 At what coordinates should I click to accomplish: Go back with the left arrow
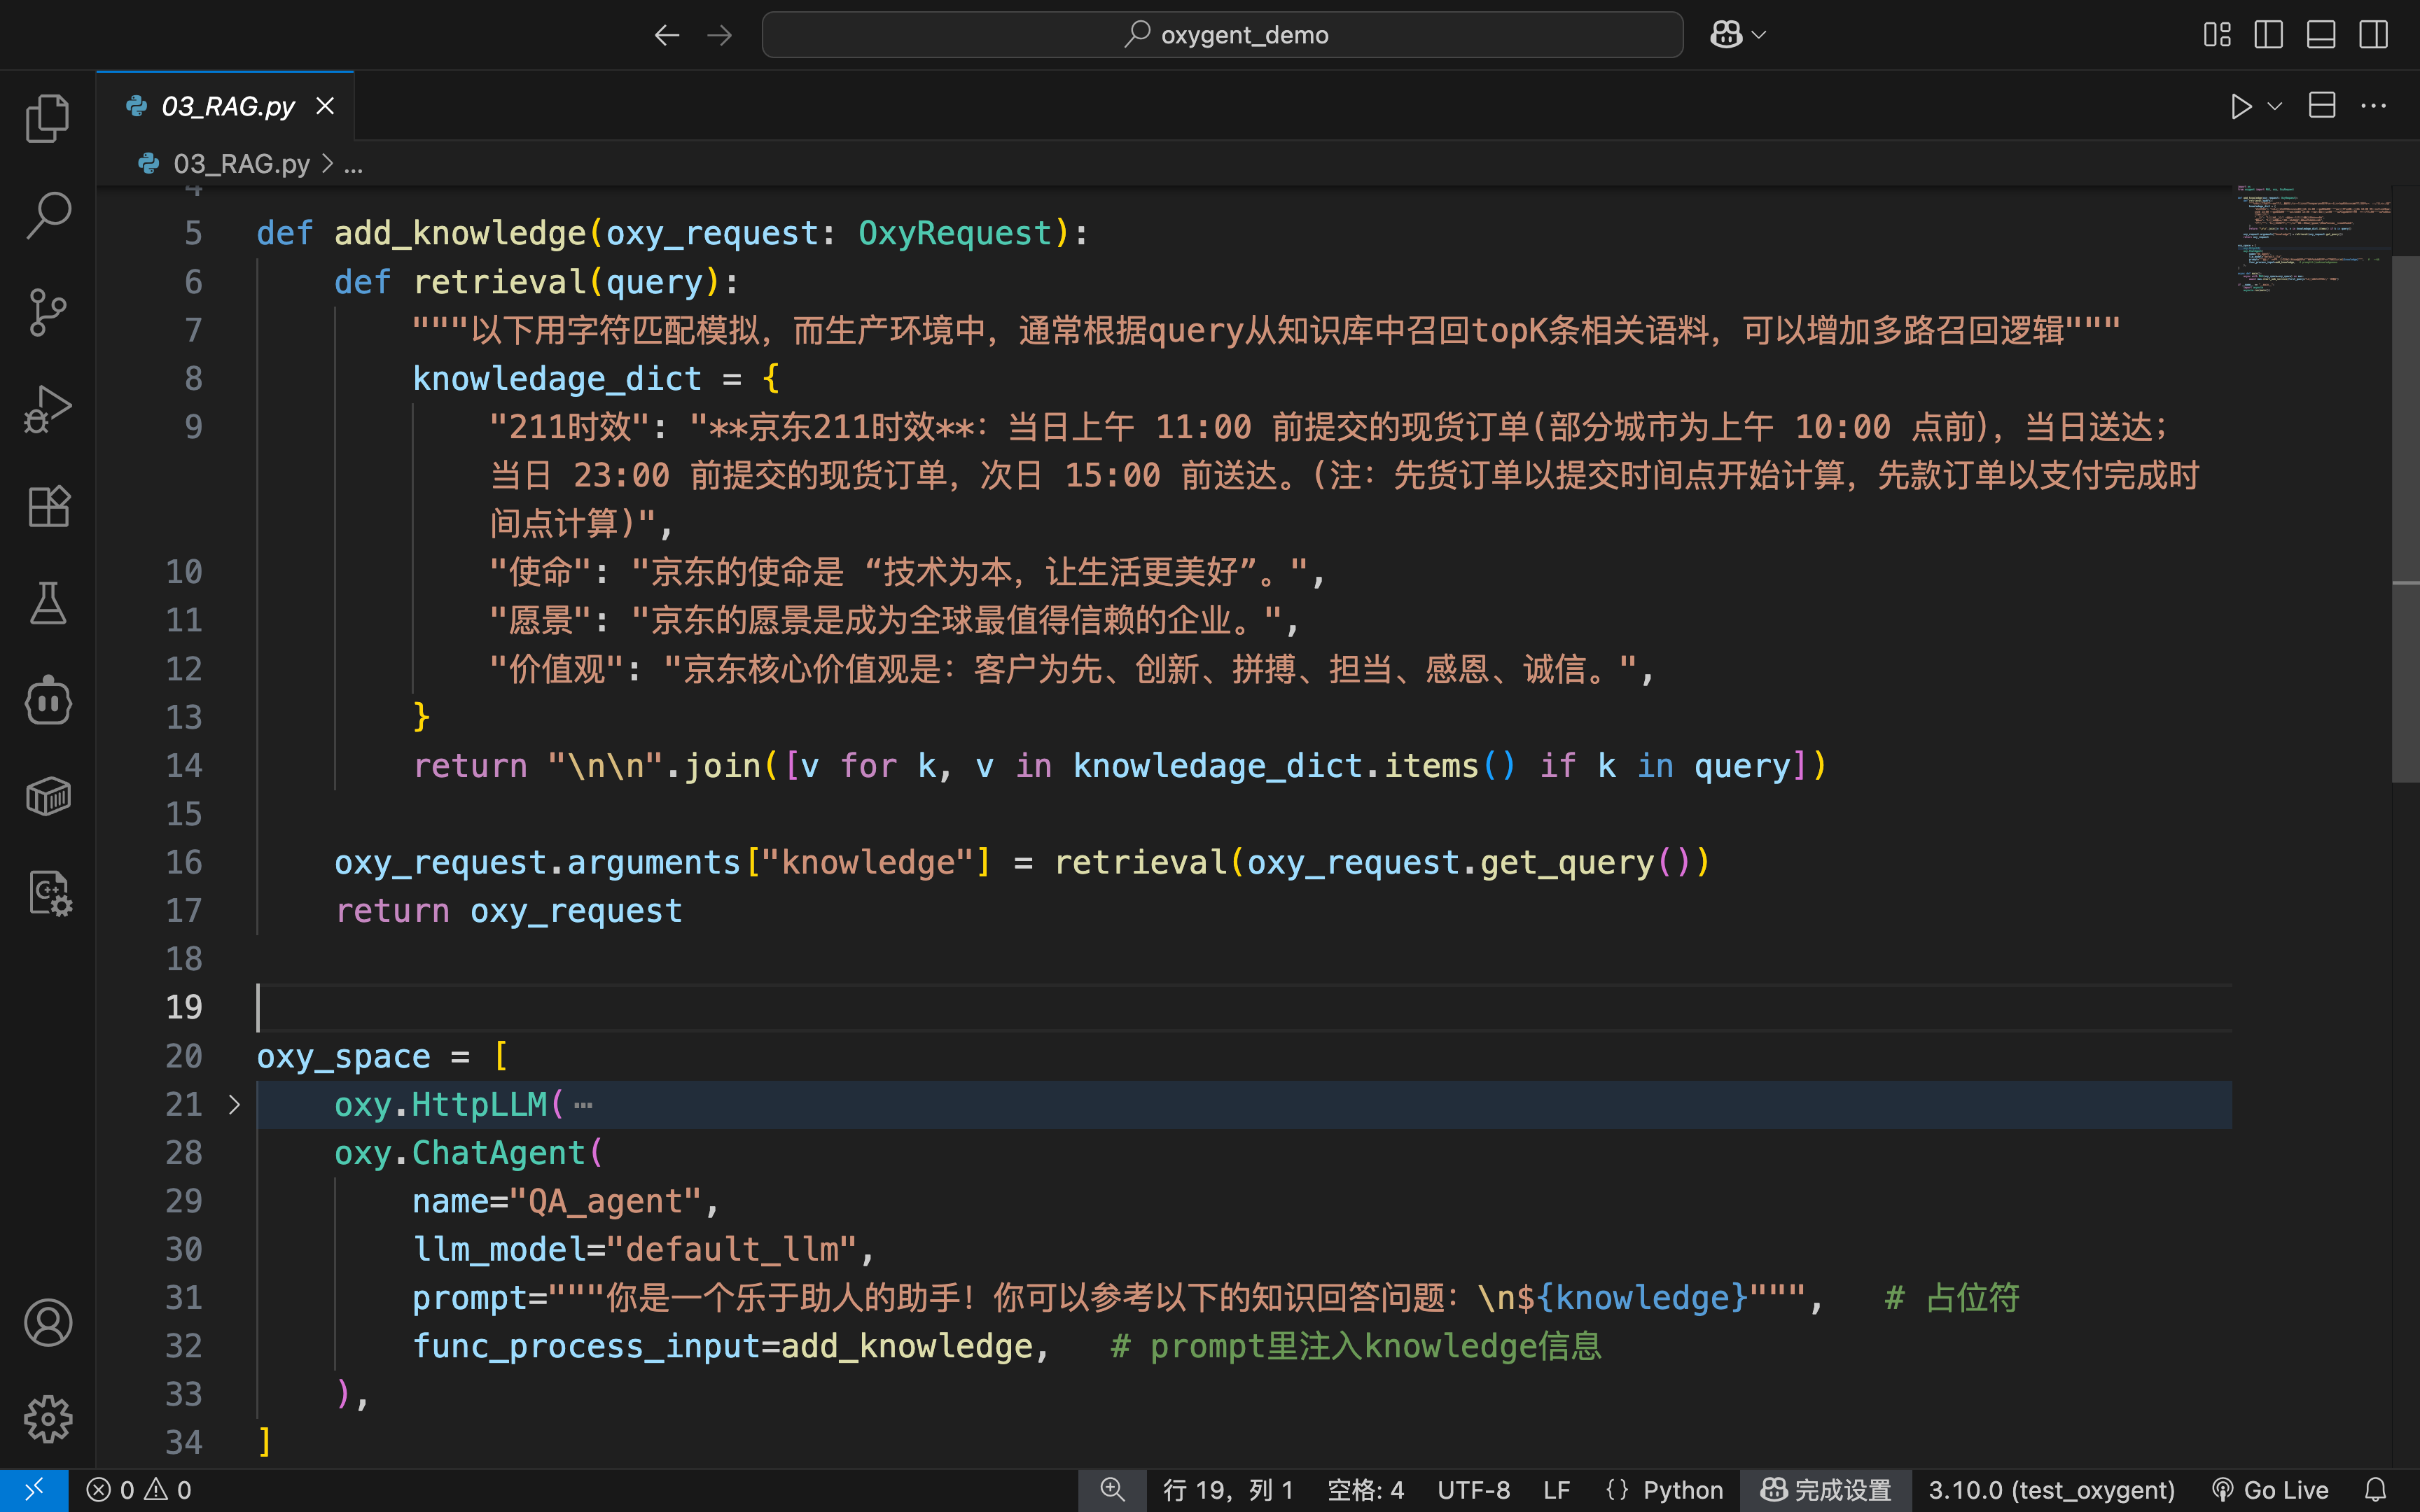[x=667, y=35]
